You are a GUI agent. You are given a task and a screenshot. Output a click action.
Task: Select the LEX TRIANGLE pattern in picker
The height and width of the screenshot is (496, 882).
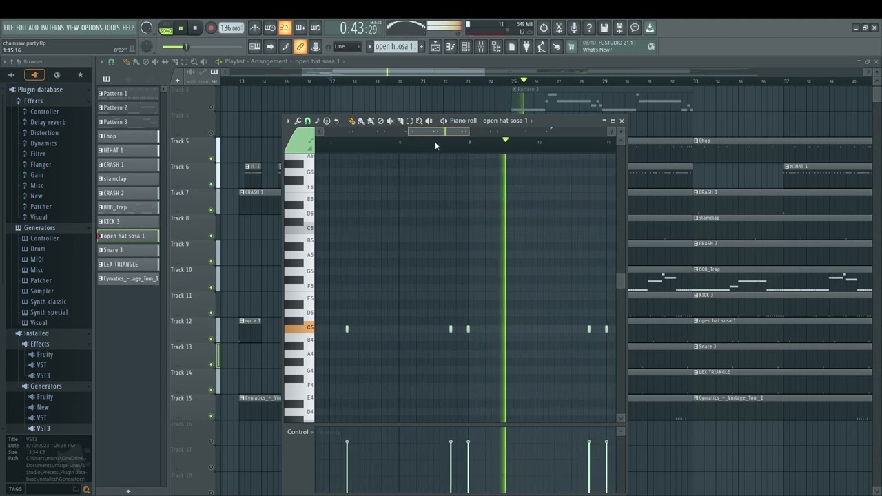[128, 264]
